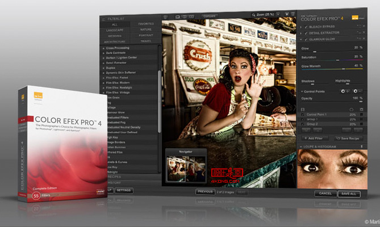Add a negative control point

click(x=355, y=91)
